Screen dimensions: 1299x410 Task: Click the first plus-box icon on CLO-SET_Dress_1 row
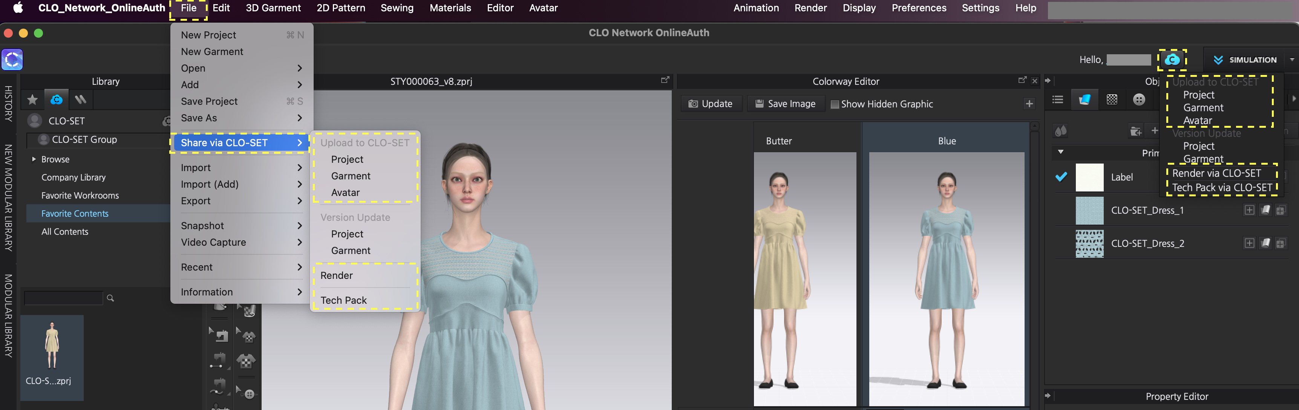point(1249,210)
